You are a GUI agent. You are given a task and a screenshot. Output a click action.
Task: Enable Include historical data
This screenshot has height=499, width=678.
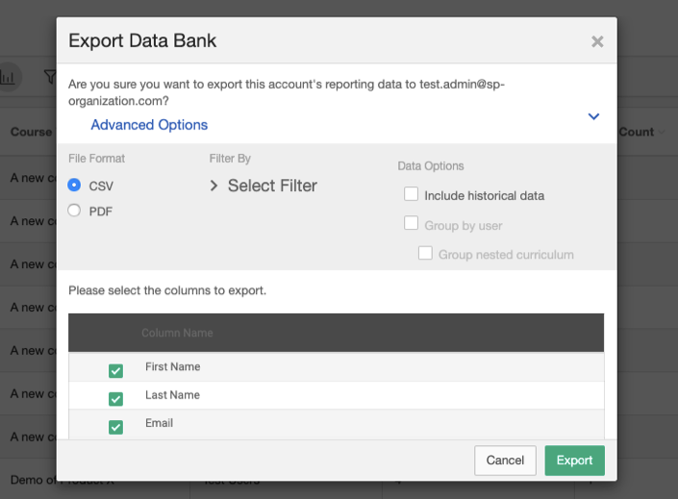point(412,194)
